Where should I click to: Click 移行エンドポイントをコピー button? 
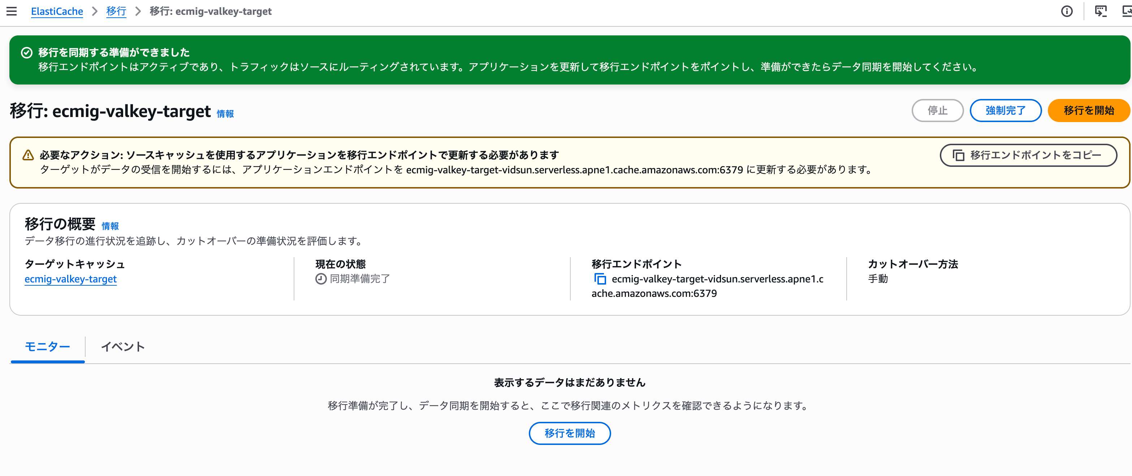[x=1028, y=155]
